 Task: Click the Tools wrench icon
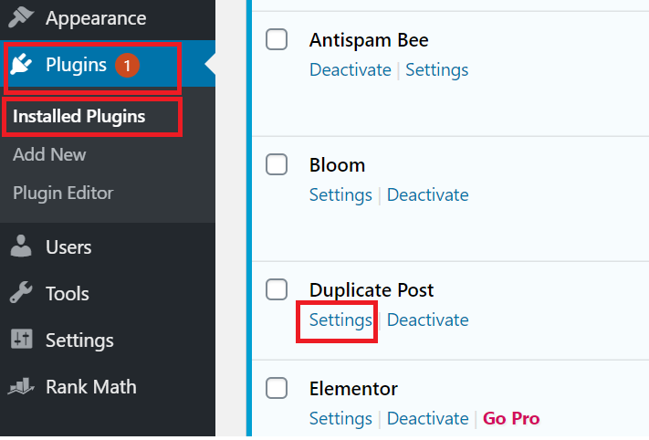[x=21, y=294]
